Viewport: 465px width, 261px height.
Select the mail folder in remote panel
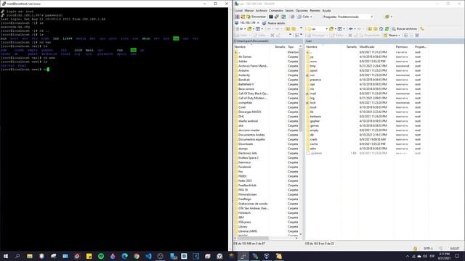click(313, 94)
